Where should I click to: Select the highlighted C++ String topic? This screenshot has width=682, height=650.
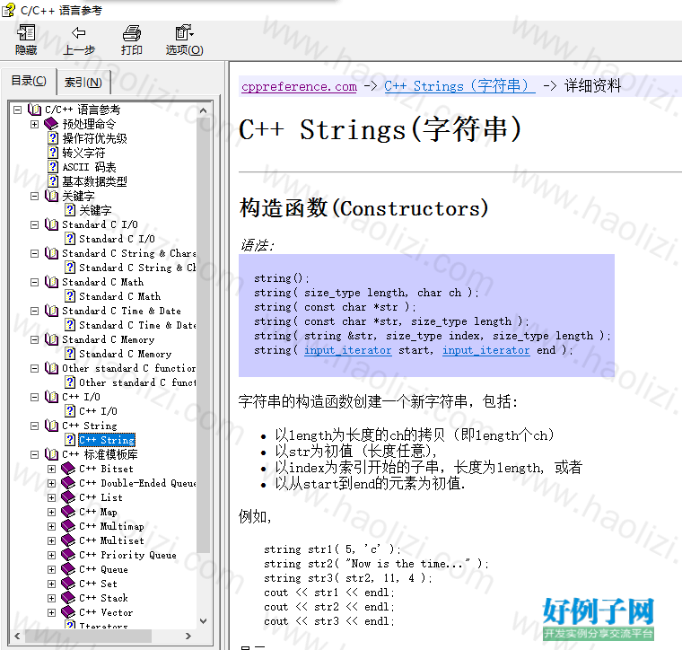107,440
